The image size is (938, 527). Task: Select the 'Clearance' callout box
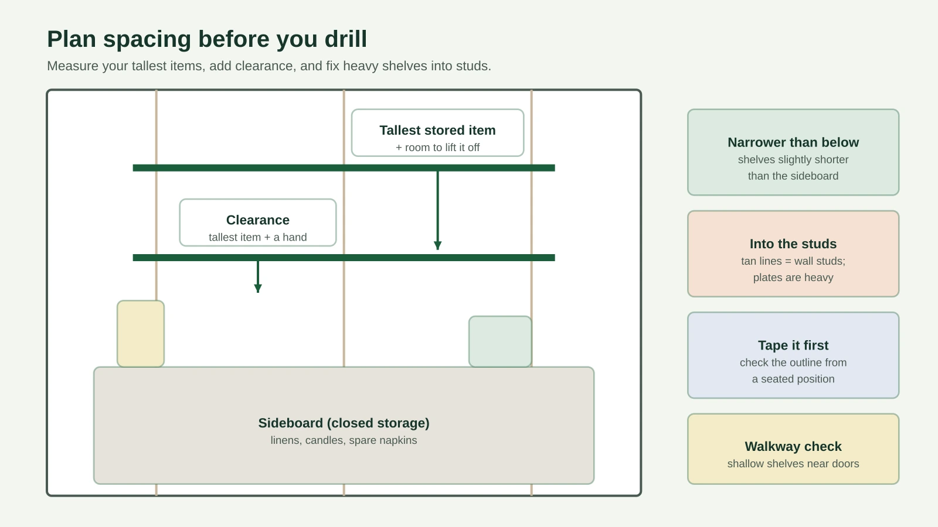258,223
